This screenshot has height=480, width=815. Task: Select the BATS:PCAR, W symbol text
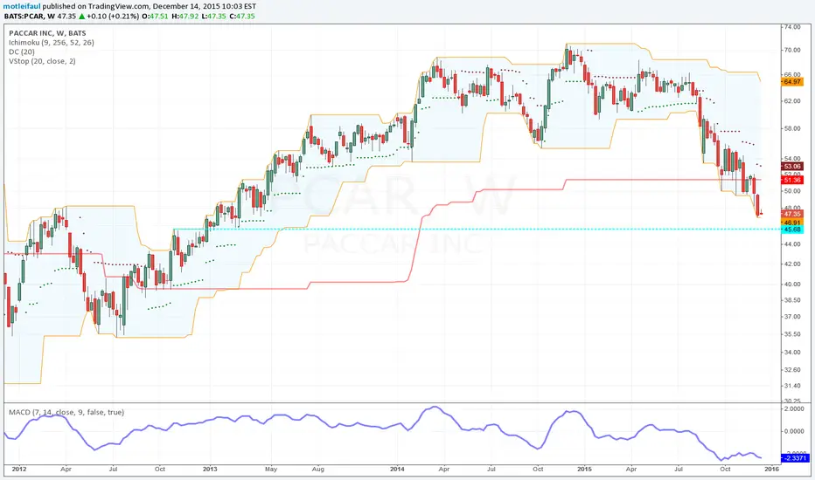click(29, 16)
